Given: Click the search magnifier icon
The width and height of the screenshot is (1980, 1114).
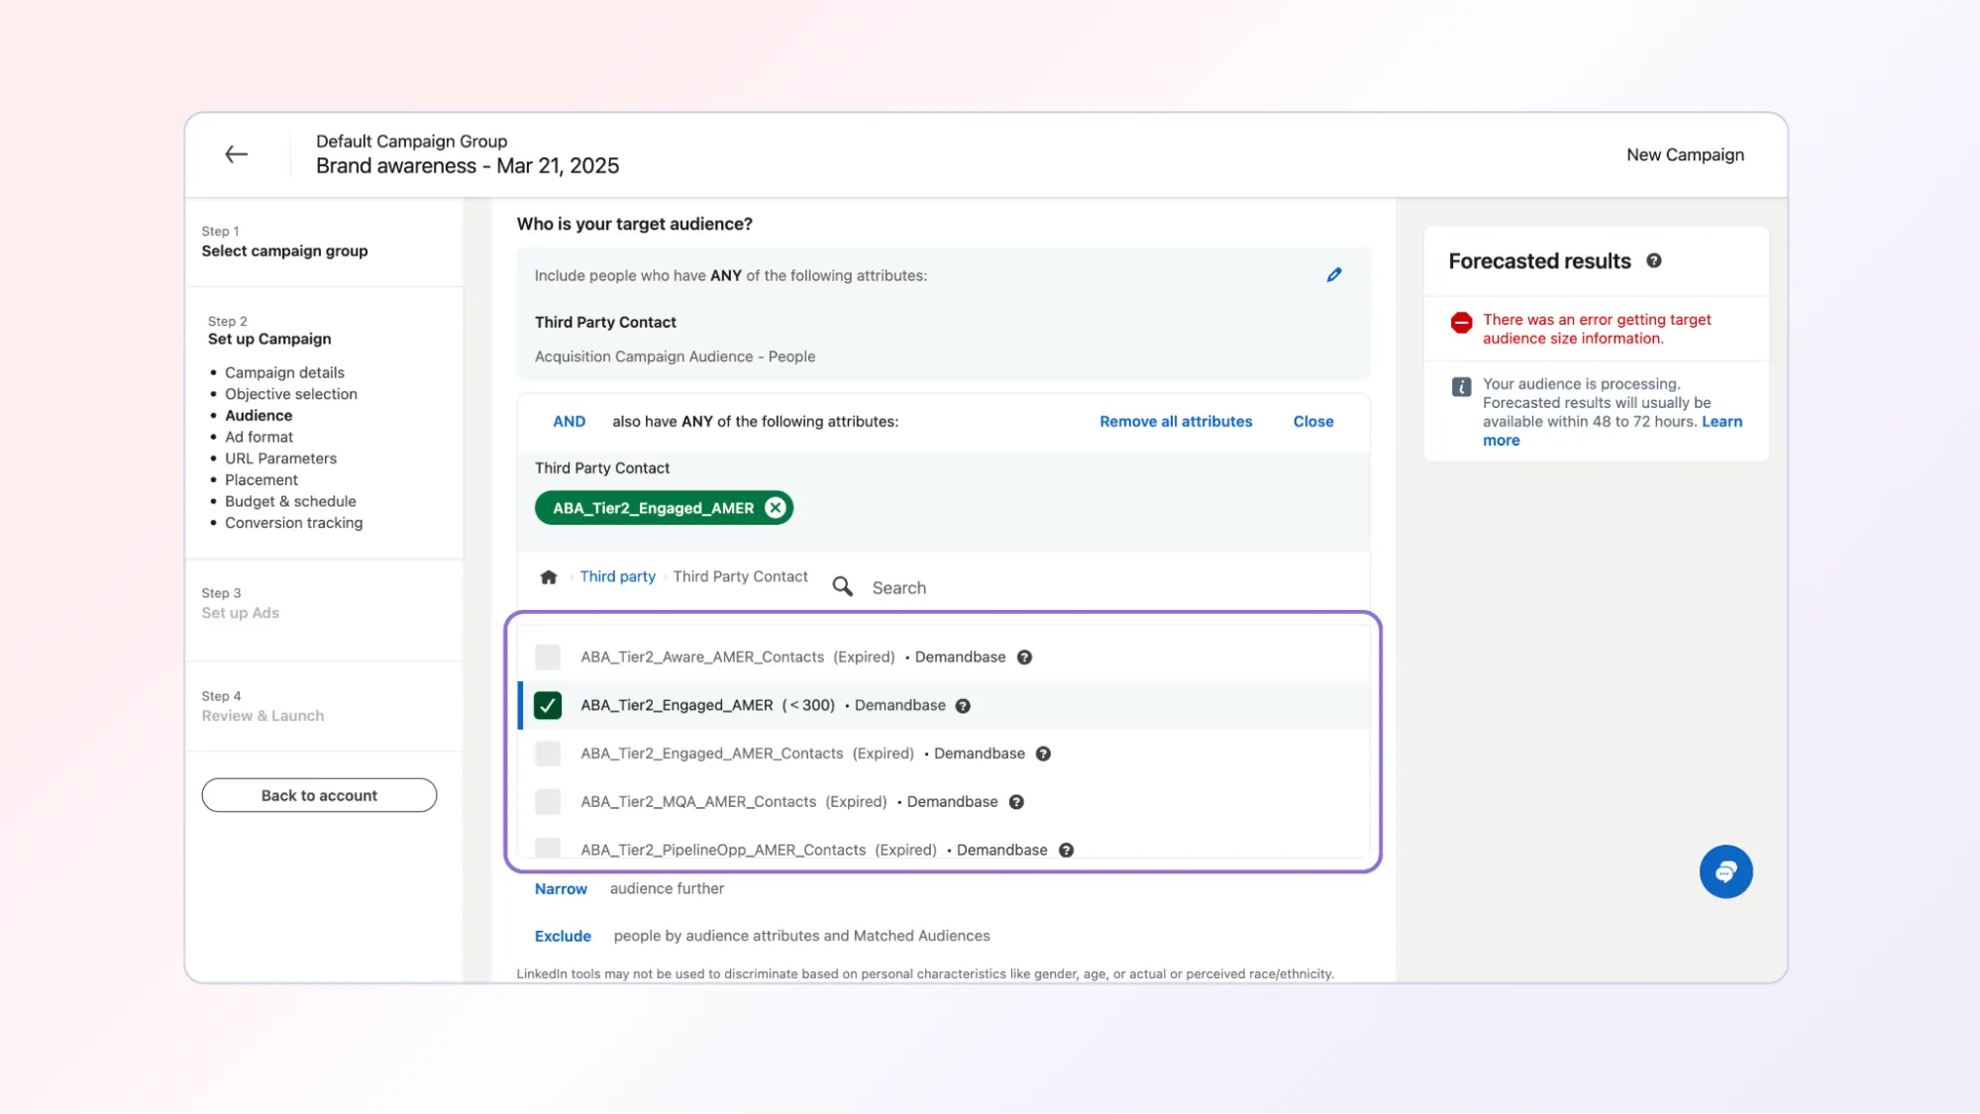Looking at the screenshot, I should click(x=842, y=587).
